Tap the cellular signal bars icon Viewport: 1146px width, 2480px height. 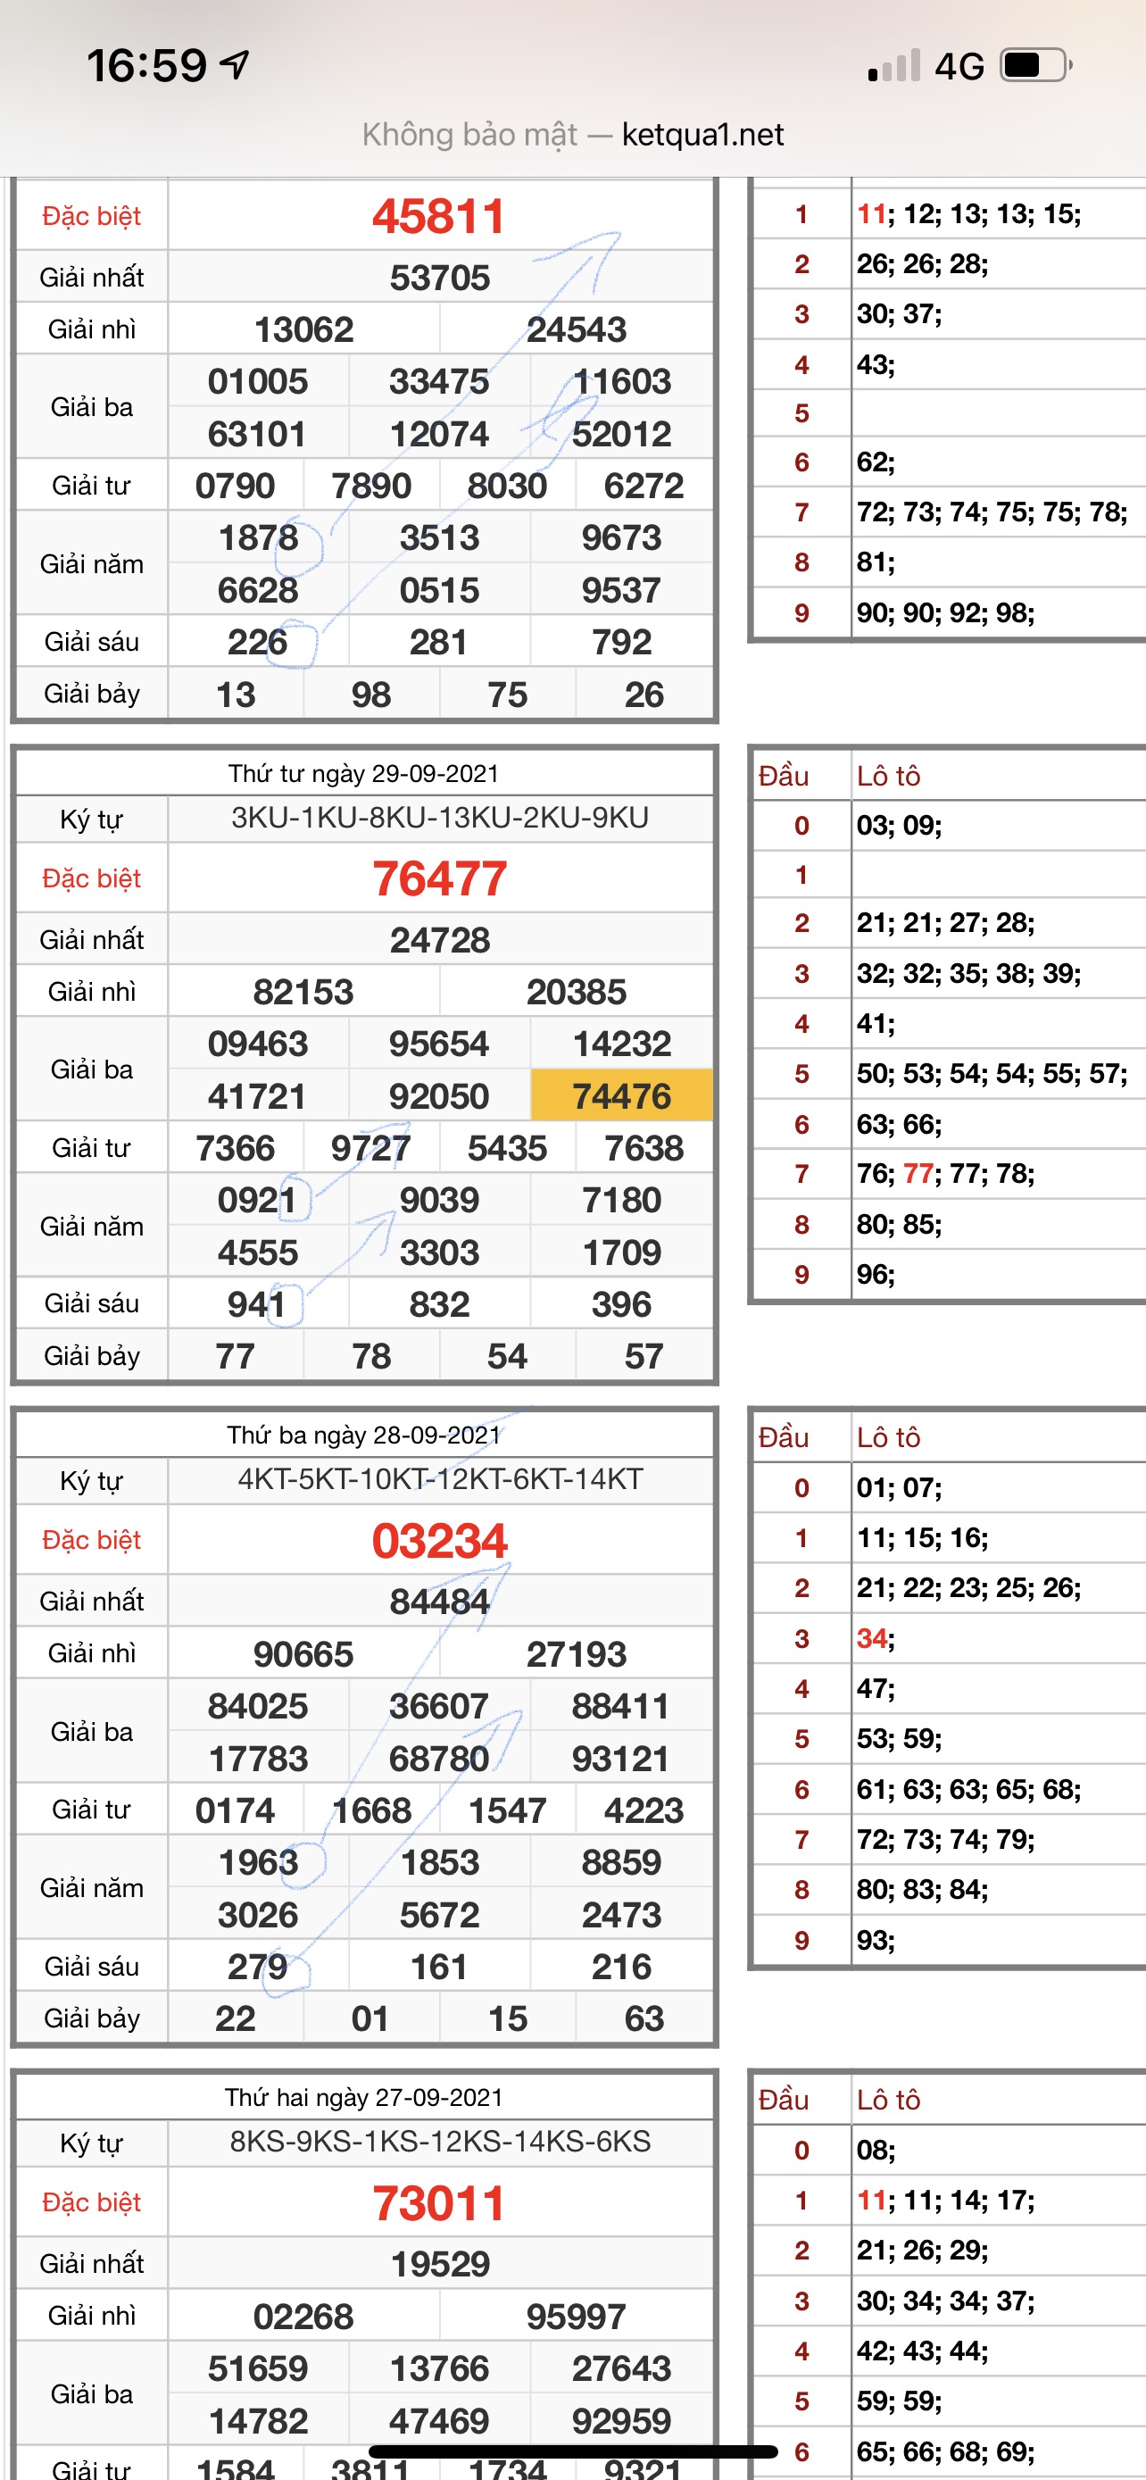click(x=894, y=65)
